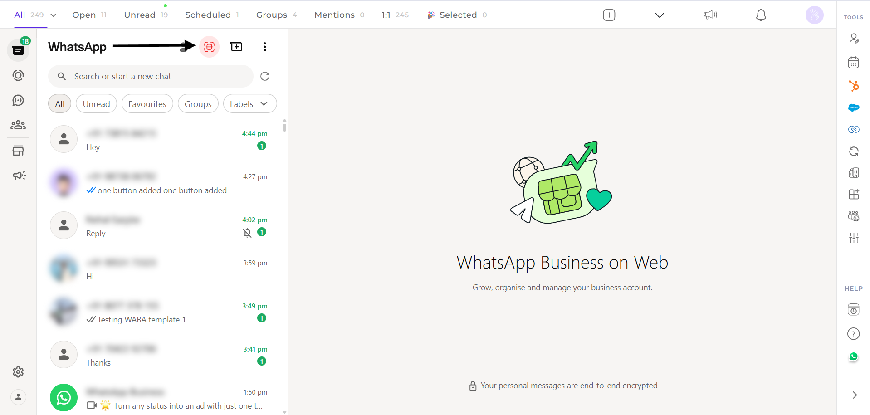Select the All chat filter chip

[60, 104]
